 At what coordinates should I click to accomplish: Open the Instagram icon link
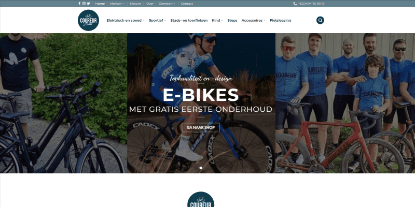(84, 4)
